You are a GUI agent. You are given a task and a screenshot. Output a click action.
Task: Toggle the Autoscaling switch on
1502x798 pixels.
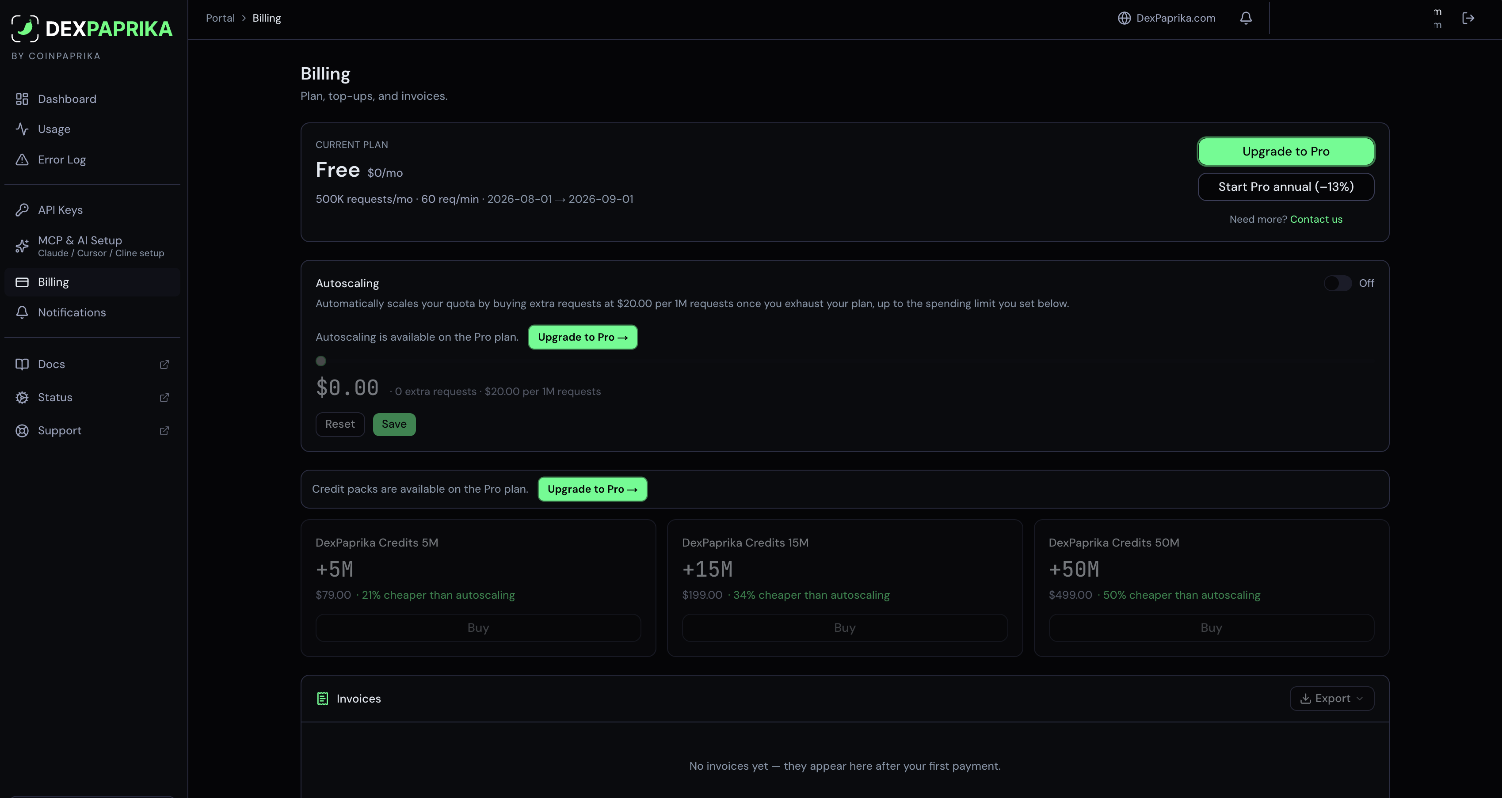point(1337,283)
